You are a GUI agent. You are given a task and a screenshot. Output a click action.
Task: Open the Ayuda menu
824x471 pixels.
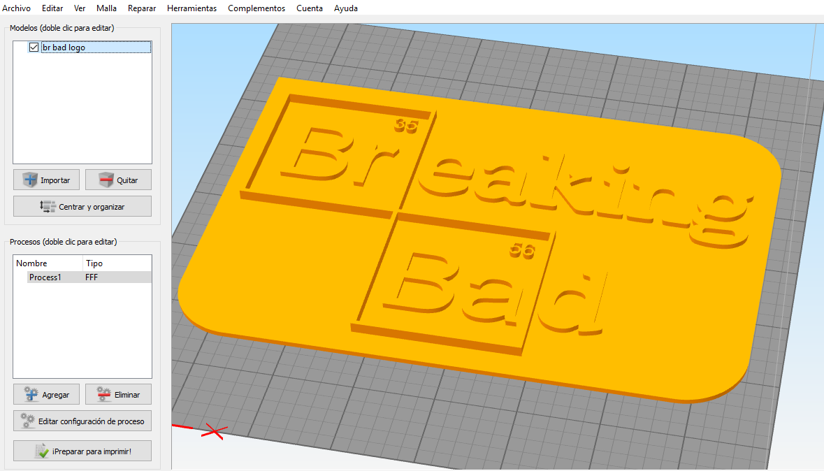click(346, 8)
